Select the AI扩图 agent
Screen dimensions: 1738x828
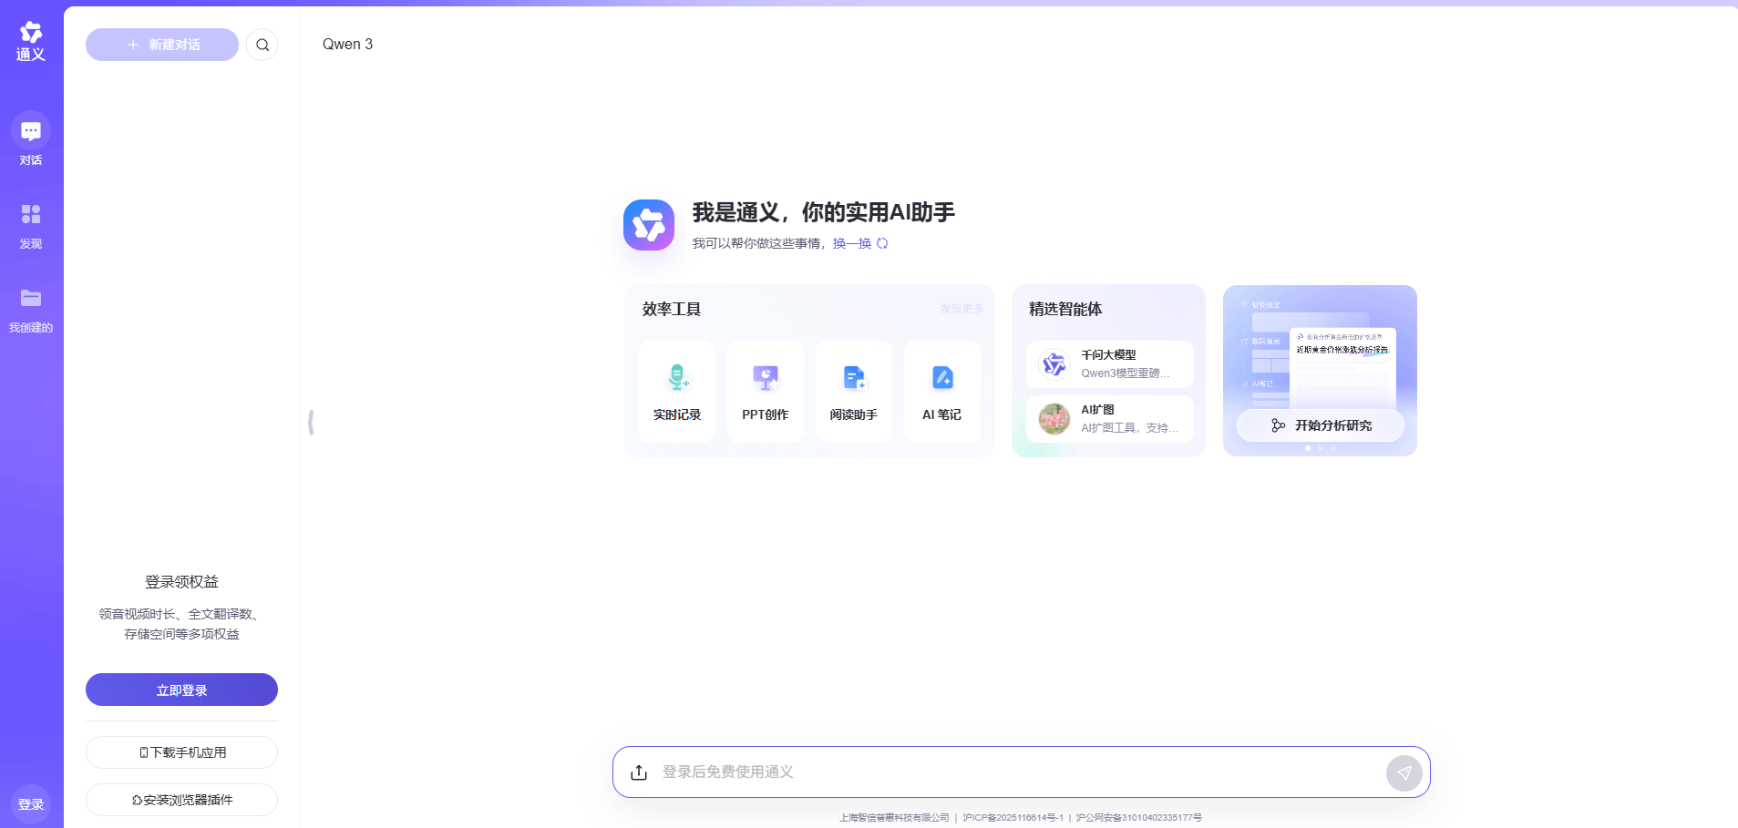click(x=1110, y=419)
